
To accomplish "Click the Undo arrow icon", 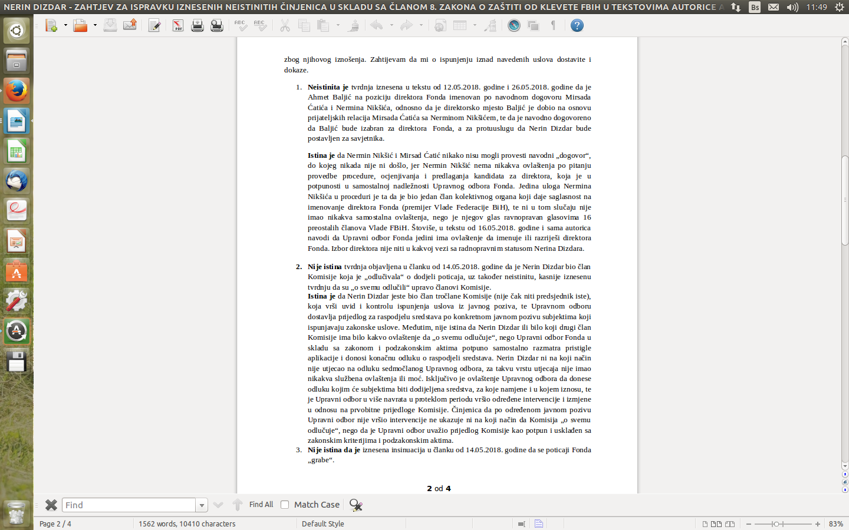I will coord(377,25).
